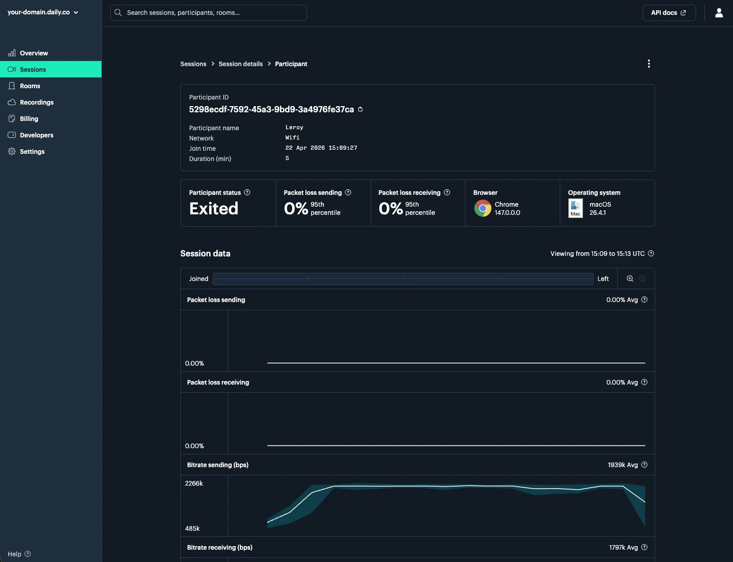Open the Overview page in sidebar

point(51,53)
